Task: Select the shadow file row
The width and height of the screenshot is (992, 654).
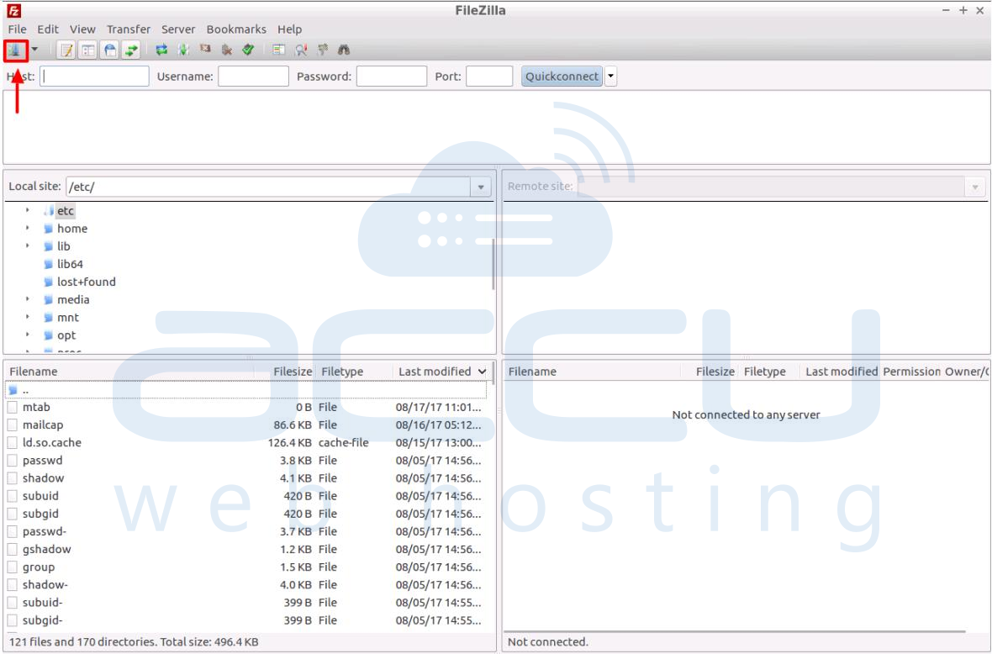Action: pos(246,478)
